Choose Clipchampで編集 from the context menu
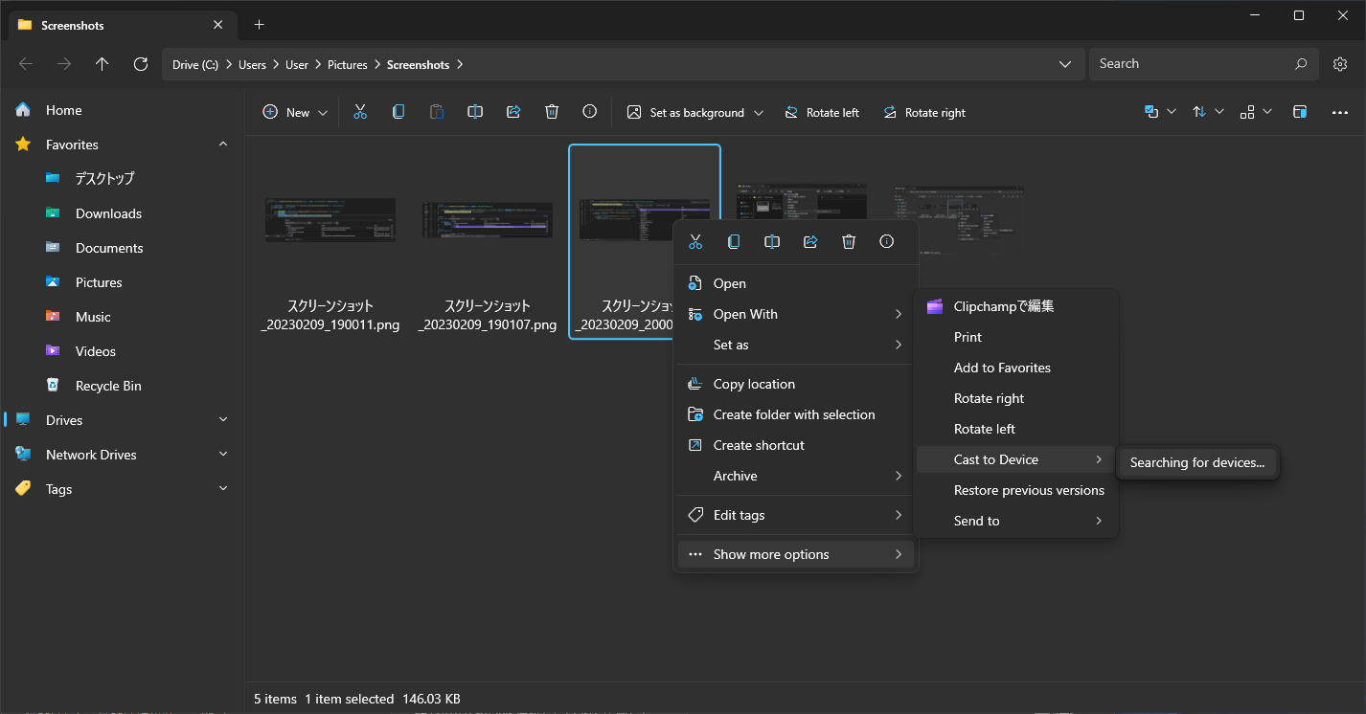This screenshot has width=1366, height=714. 1002,305
